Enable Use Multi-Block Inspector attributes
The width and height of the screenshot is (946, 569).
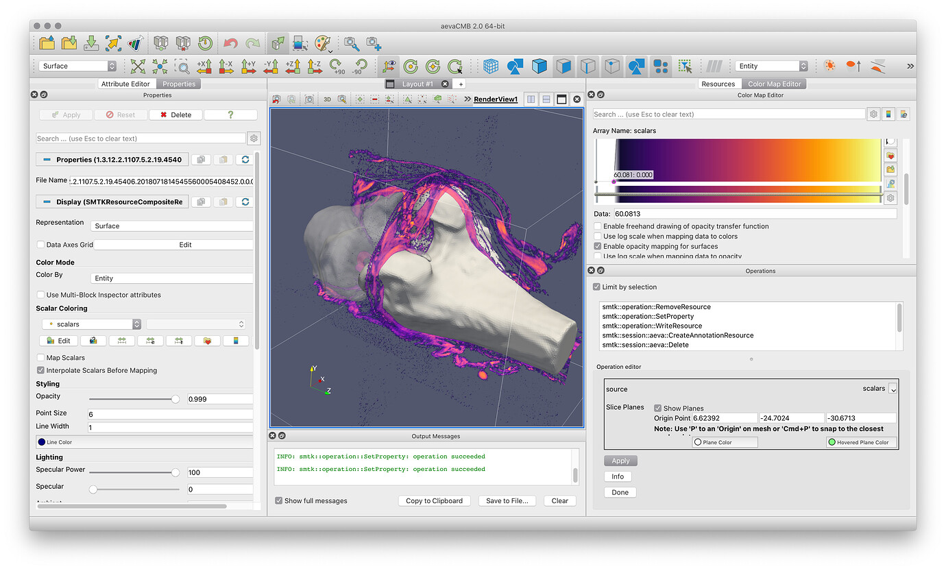point(40,295)
